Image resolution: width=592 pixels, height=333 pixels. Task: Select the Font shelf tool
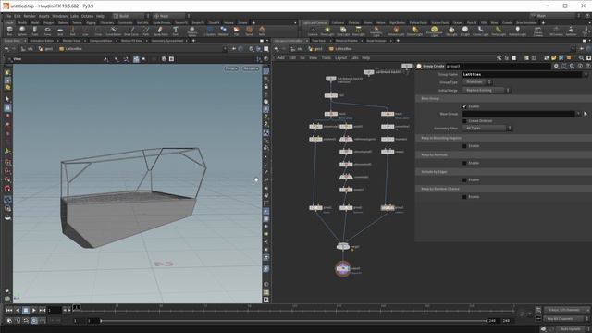[x=176, y=31]
